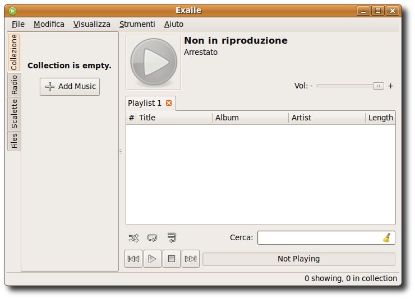Toggle dynamic playlist mode icon

tap(172, 238)
